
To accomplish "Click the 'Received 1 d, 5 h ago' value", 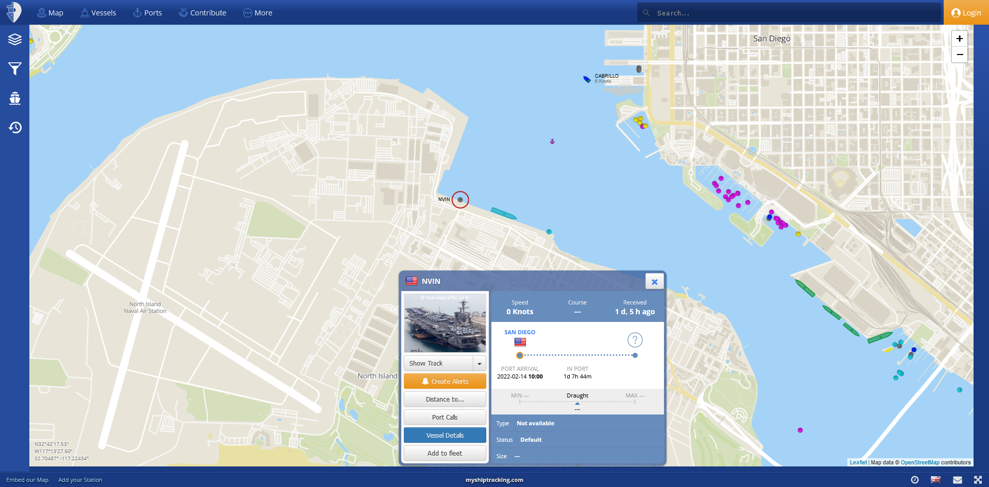I will tap(635, 312).
